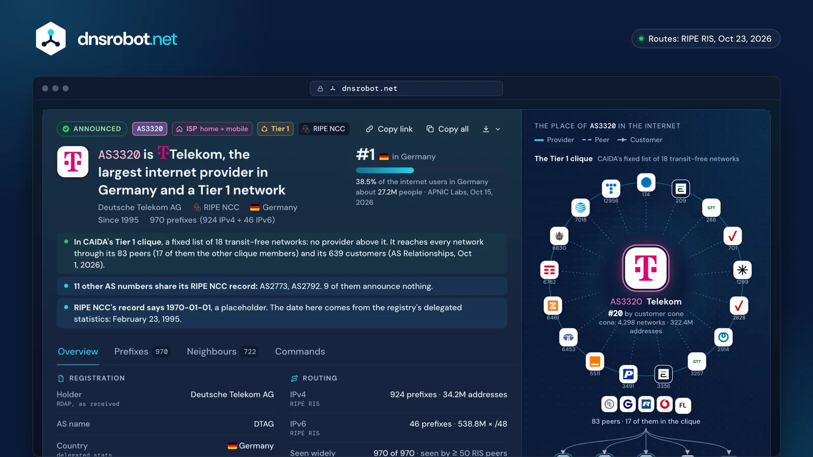Open the download options chevron
The width and height of the screenshot is (813, 457).
[498, 129]
